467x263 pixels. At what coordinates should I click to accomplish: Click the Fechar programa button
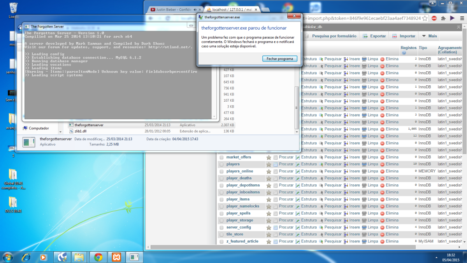279,59
